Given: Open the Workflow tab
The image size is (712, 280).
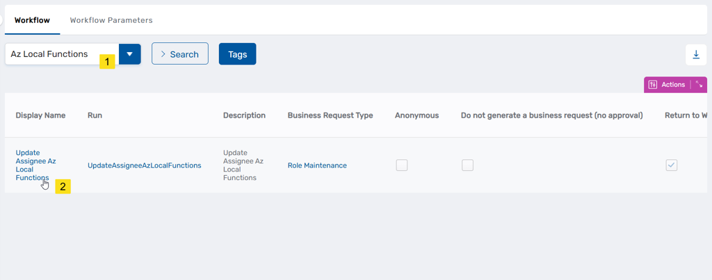Looking at the screenshot, I should [x=32, y=20].
